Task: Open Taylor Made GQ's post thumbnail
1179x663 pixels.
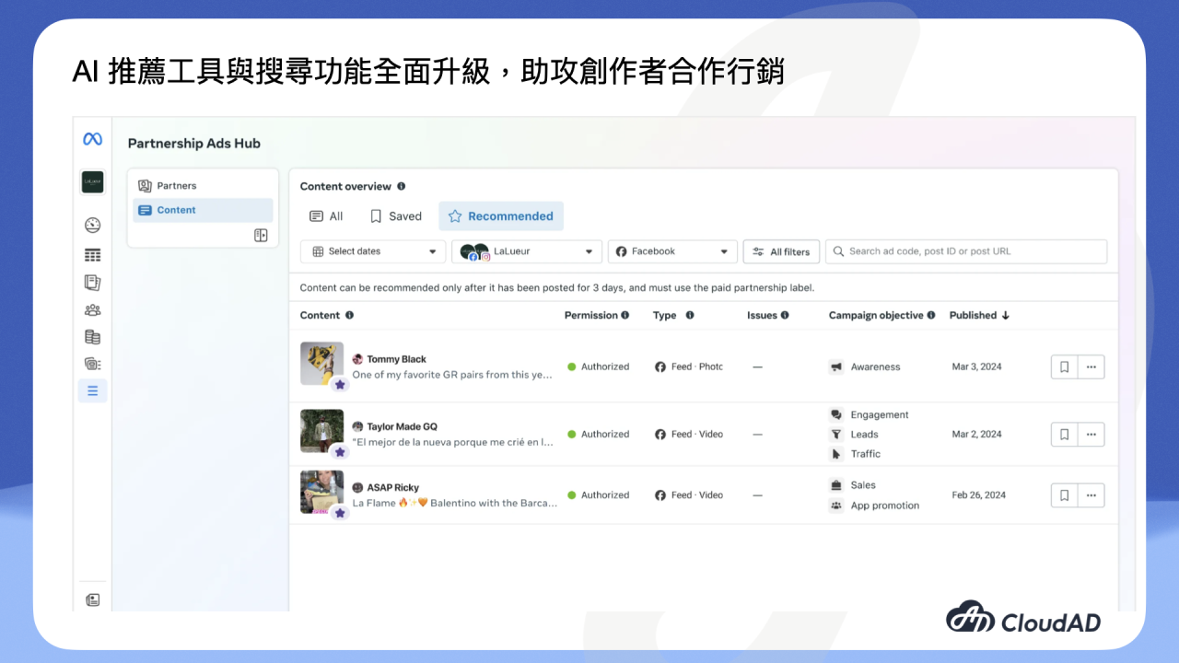Action: tap(321, 431)
